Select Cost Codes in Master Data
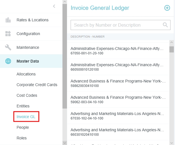 [x=27, y=95]
